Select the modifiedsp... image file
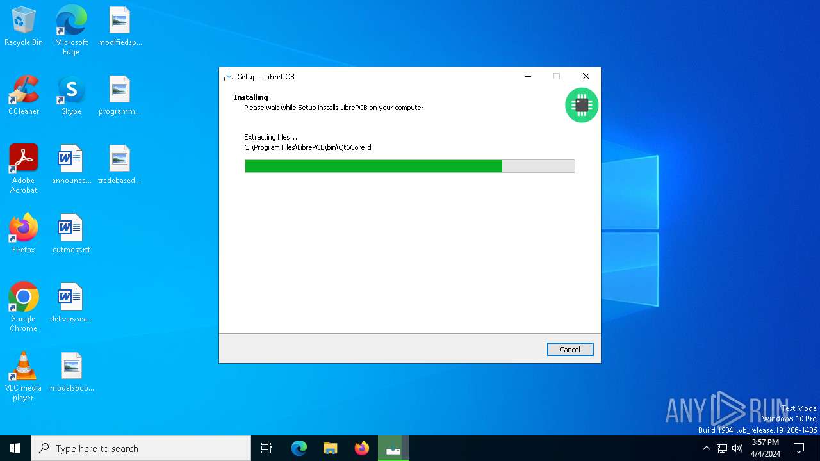 pyautogui.click(x=120, y=27)
